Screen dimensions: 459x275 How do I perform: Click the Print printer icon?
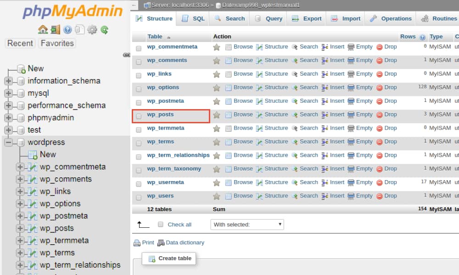tap(137, 243)
